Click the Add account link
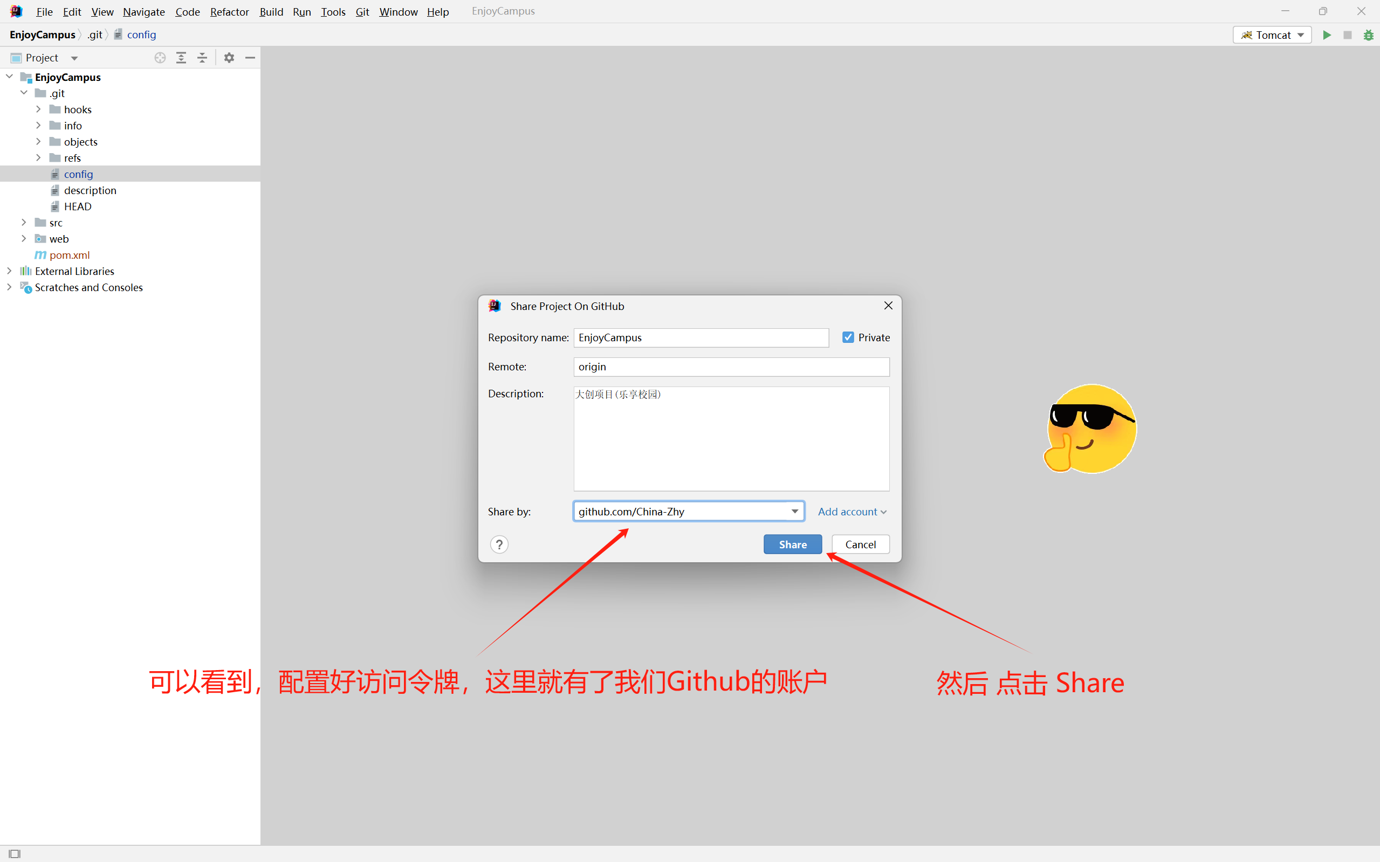Image resolution: width=1380 pixels, height=862 pixels. point(852,512)
